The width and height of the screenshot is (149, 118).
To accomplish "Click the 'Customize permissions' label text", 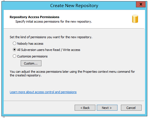I will 32,56.
